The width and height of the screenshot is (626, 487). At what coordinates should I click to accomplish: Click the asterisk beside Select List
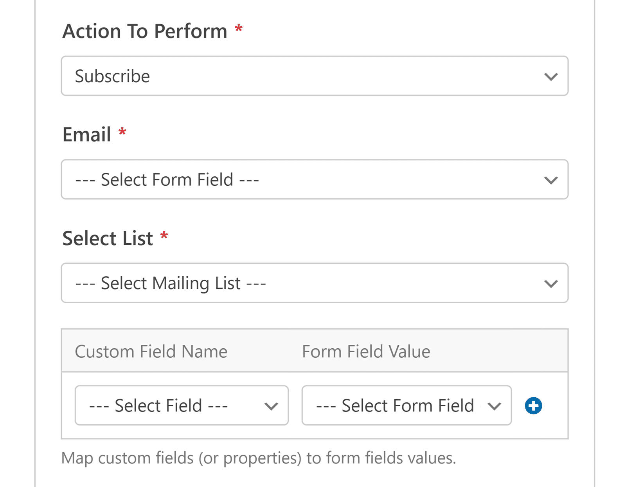164,237
